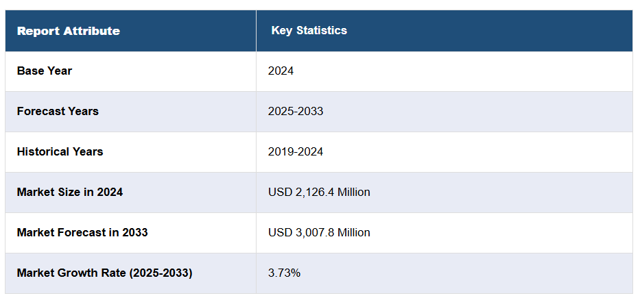Click the 2019-2024 historical years value
Screen dimensions: 640x298
(296, 151)
